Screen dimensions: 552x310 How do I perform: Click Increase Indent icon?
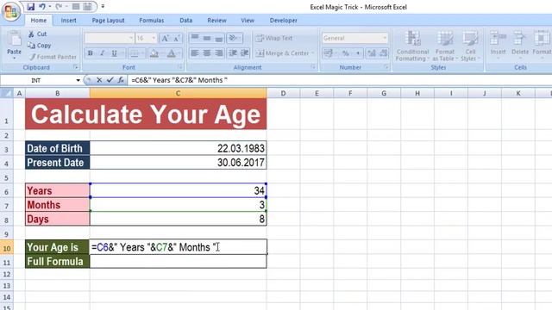(245, 53)
